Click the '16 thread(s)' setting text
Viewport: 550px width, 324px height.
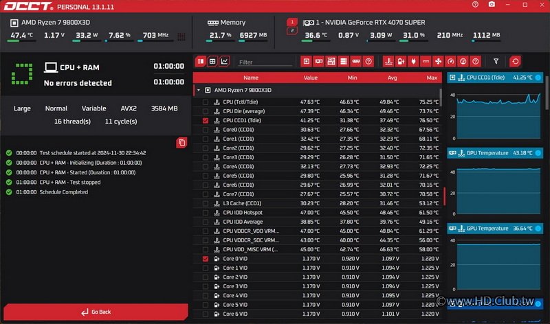pyautogui.click(x=72, y=121)
